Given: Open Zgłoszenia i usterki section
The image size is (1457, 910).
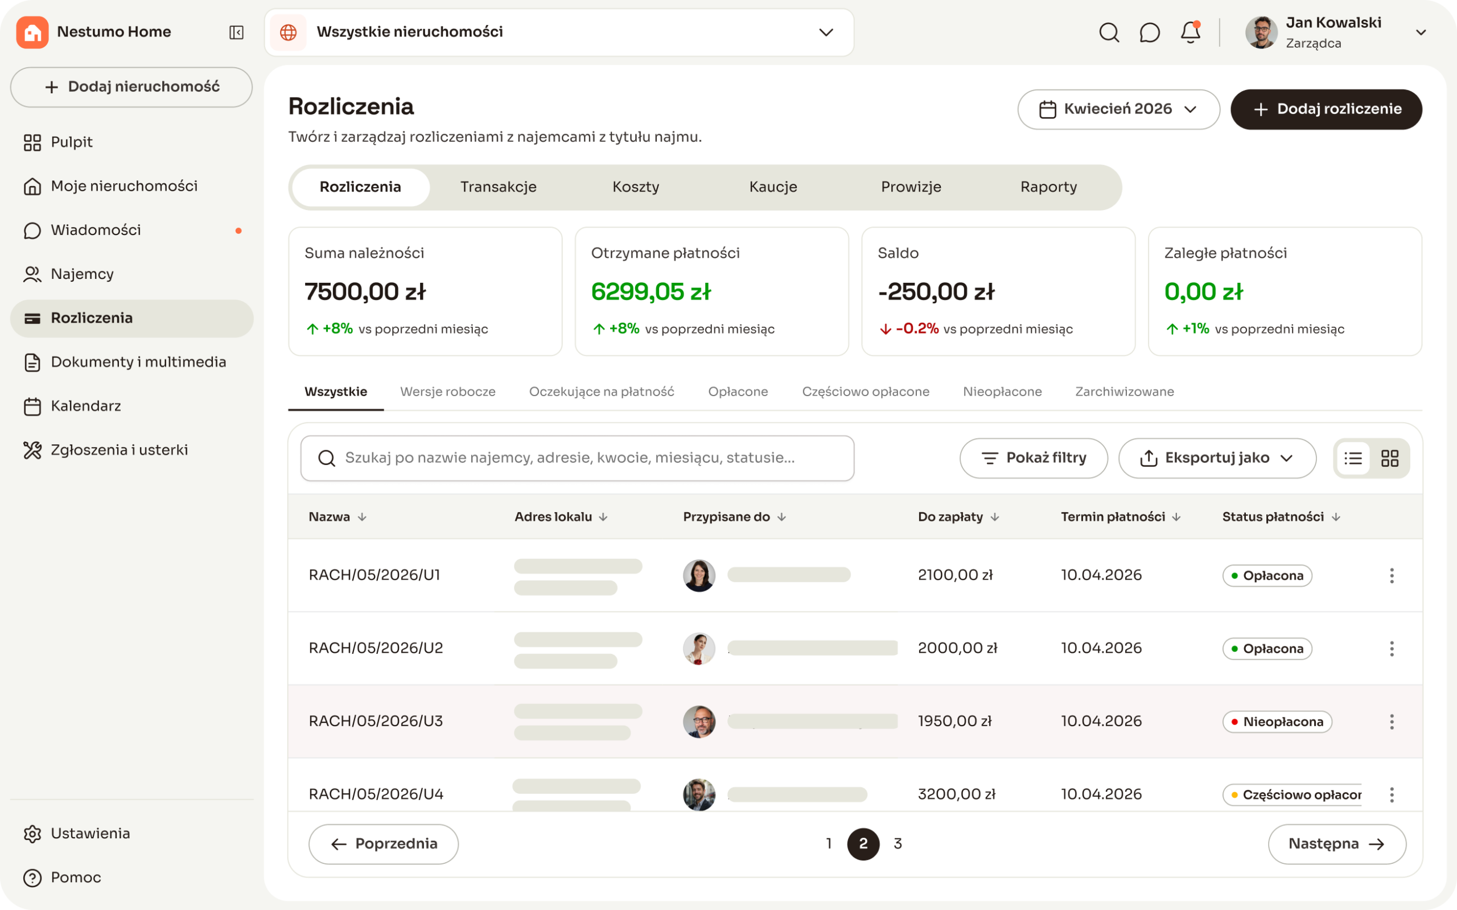Looking at the screenshot, I should [x=132, y=450].
